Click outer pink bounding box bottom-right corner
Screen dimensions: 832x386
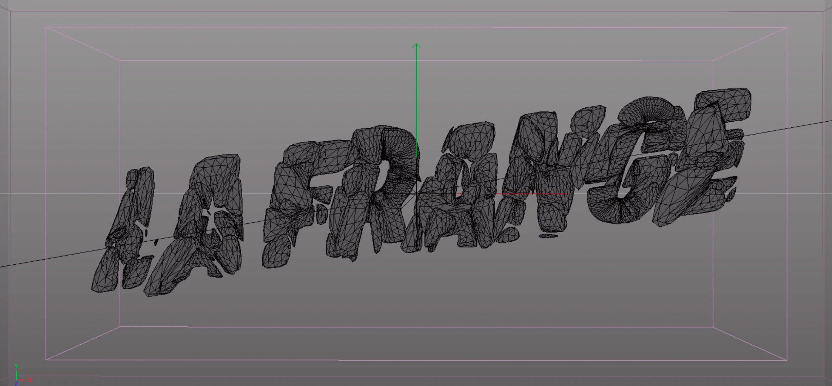[786, 360]
